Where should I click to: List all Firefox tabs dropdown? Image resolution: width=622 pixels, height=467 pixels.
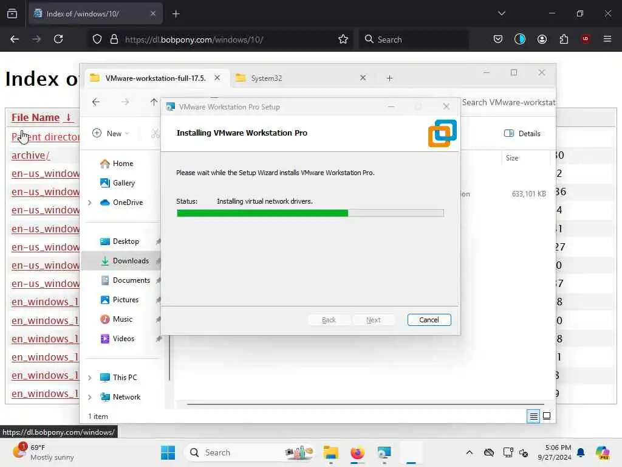click(x=501, y=13)
